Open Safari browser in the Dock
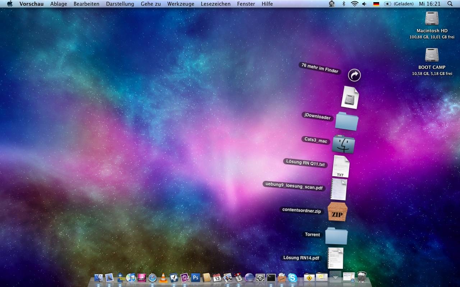The image size is (460, 287). coord(152,277)
